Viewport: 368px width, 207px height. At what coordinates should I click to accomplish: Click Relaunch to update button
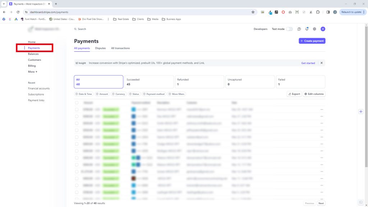[x=351, y=12]
